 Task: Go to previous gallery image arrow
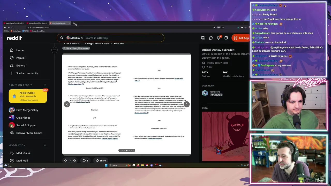[x=67, y=104]
